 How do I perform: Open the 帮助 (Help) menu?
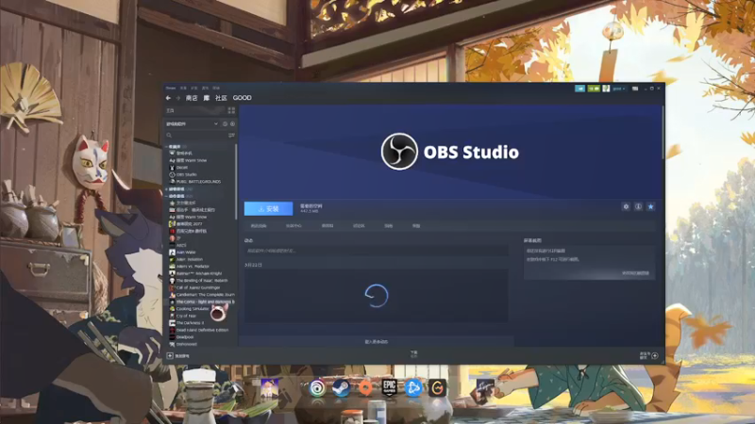click(x=216, y=88)
